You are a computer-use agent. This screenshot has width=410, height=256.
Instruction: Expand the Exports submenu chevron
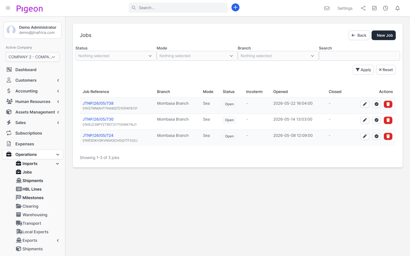pyautogui.click(x=58, y=240)
